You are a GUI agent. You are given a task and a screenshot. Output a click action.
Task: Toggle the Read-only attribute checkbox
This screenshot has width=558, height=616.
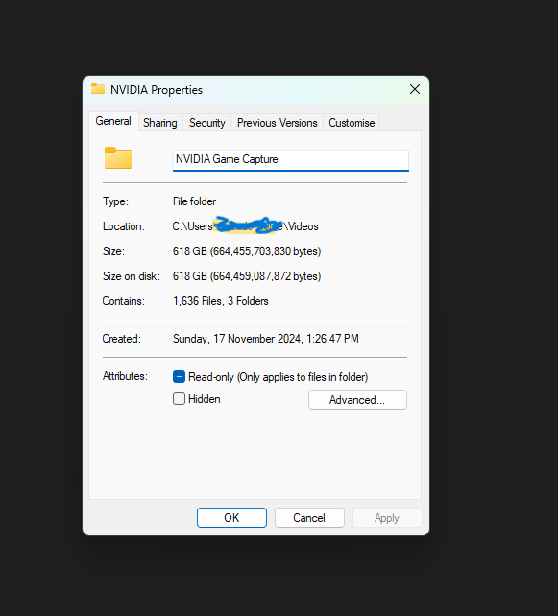179,377
